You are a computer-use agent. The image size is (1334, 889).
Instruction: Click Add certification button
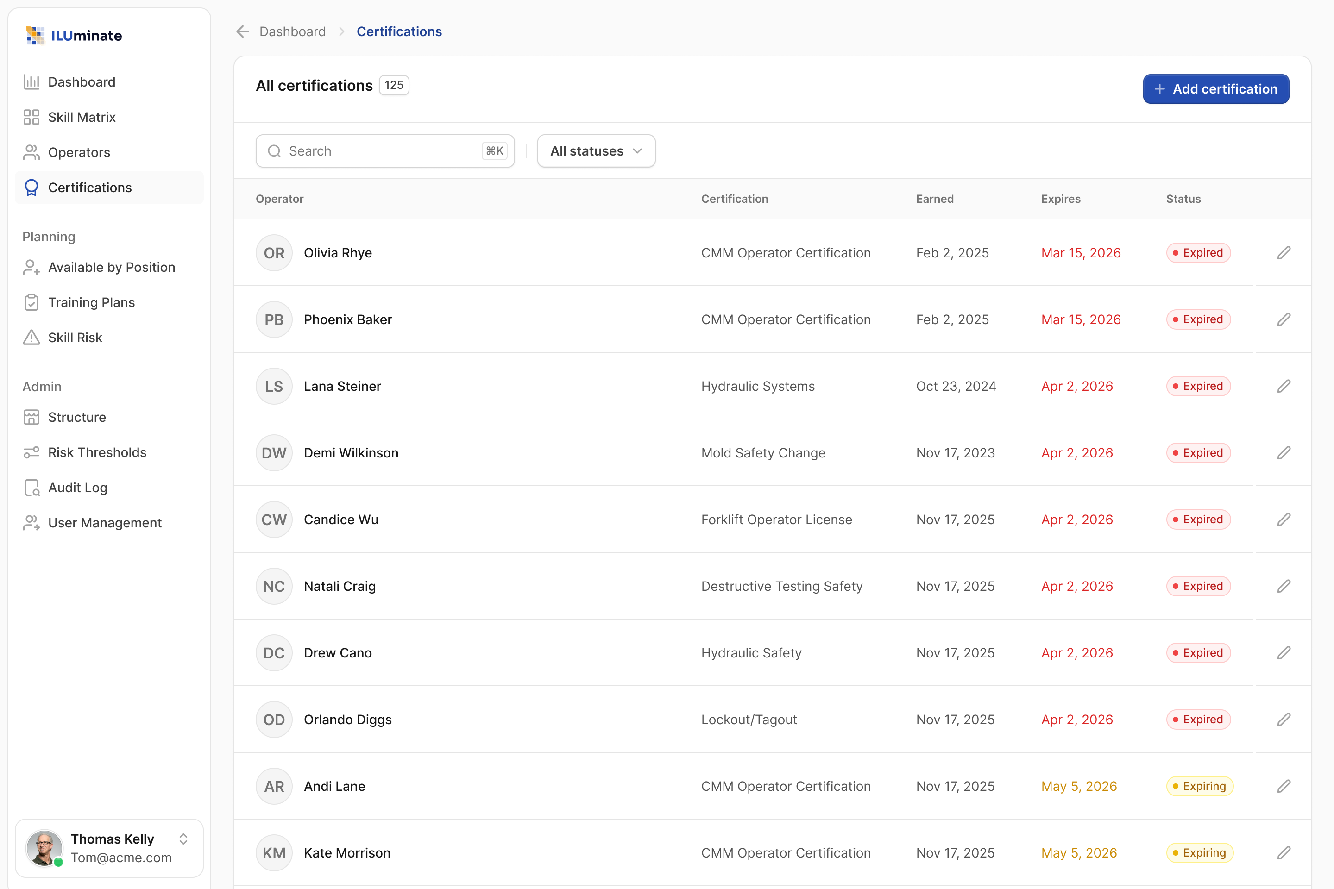pyautogui.click(x=1216, y=89)
